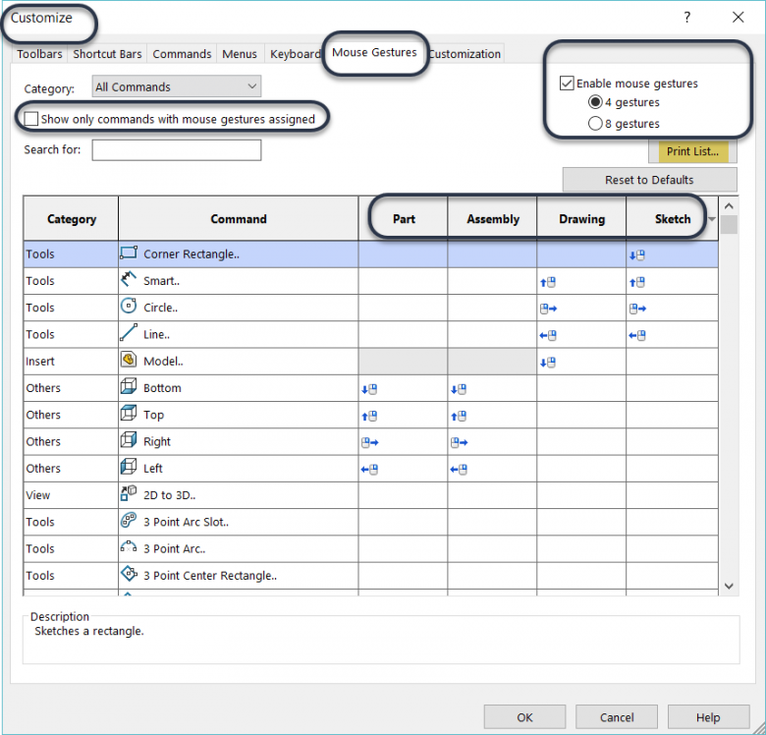
Task: Click the small arrow beside the Sketch column header
Action: pyautogui.click(x=712, y=219)
